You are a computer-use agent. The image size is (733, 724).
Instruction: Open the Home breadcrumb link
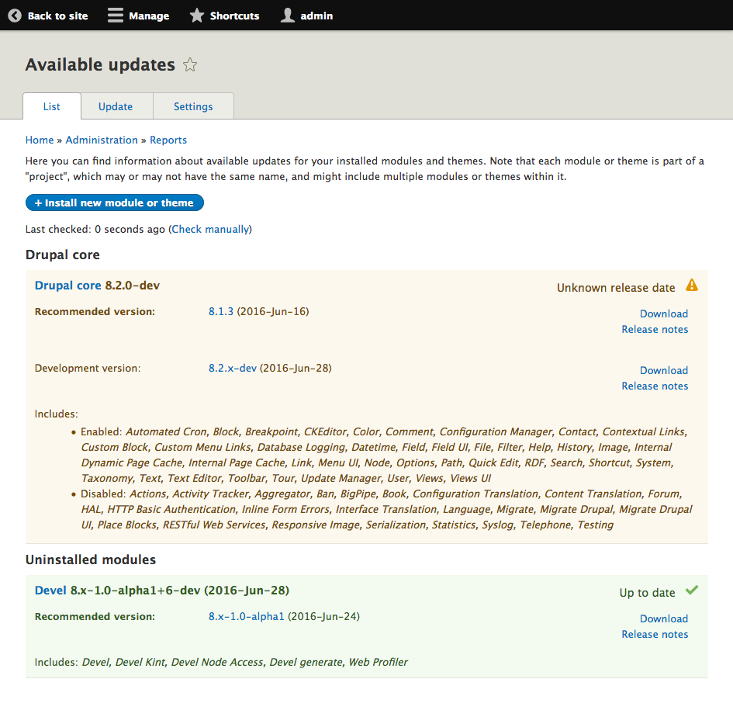(x=39, y=140)
